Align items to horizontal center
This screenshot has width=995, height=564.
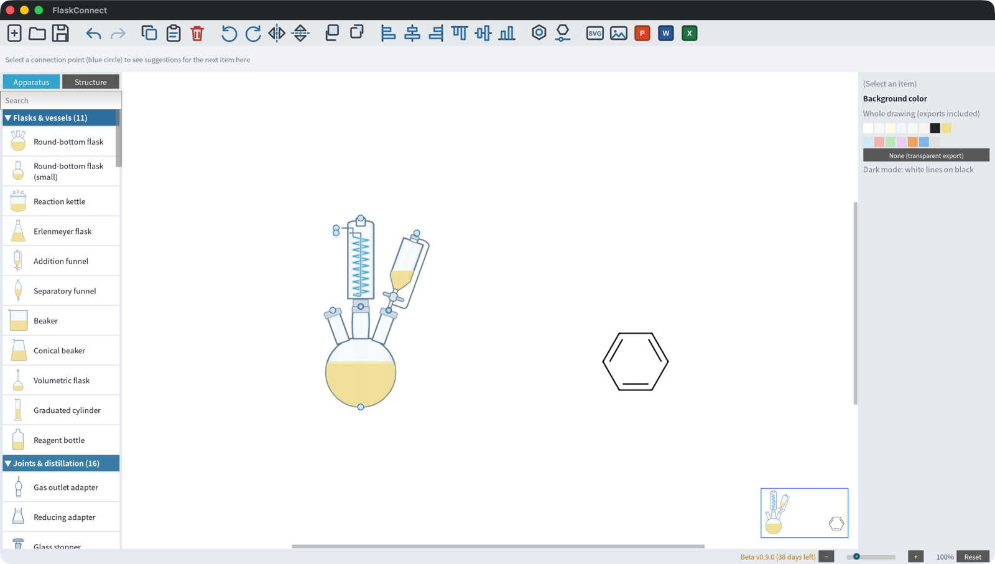click(412, 33)
